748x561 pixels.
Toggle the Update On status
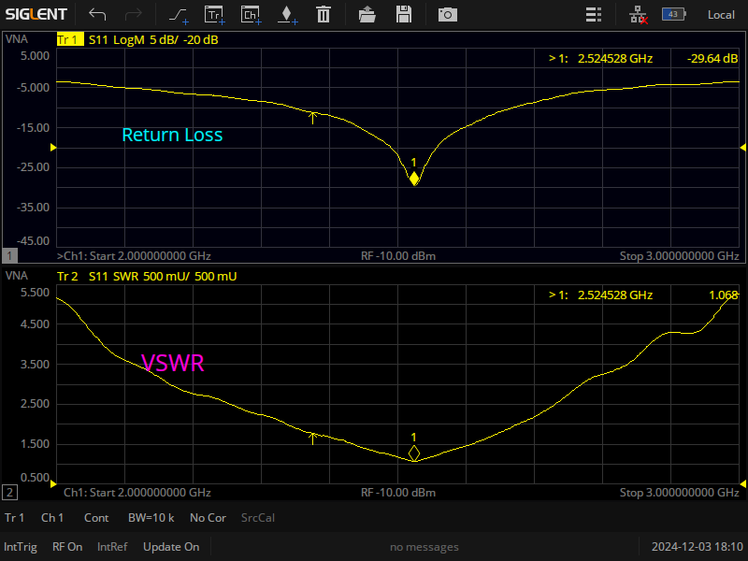pyautogui.click(x=171, y=547)
